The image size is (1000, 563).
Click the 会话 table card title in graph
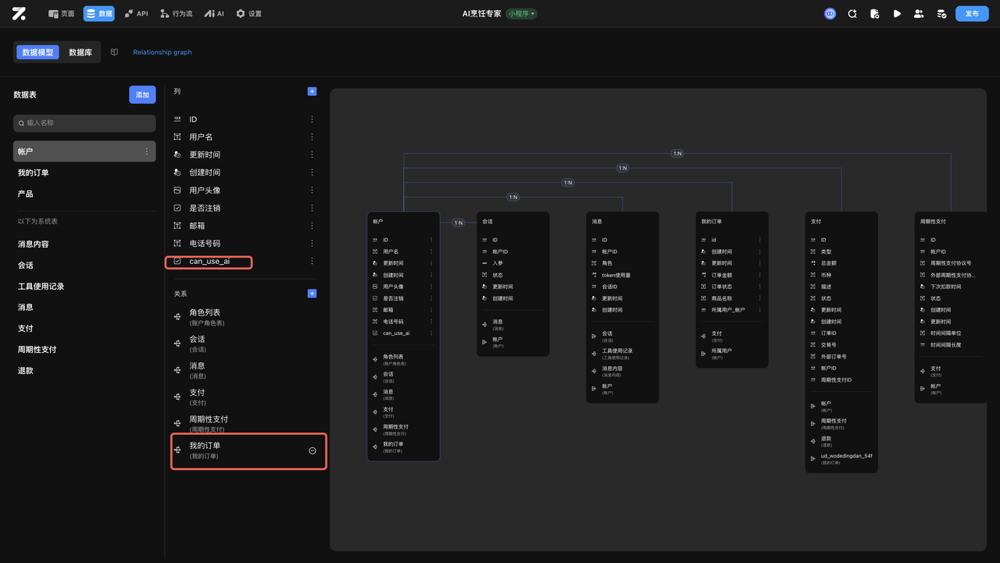487,222
